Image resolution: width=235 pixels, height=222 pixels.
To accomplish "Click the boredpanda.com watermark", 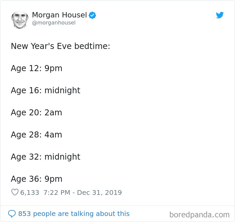I will tap(199, 215).
